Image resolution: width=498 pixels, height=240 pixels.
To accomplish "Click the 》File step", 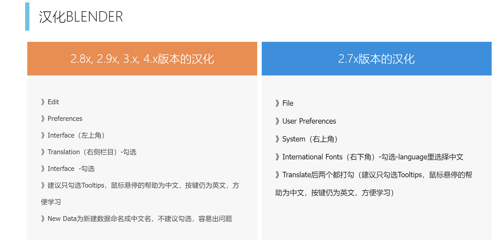I will (x=284, y=103).
